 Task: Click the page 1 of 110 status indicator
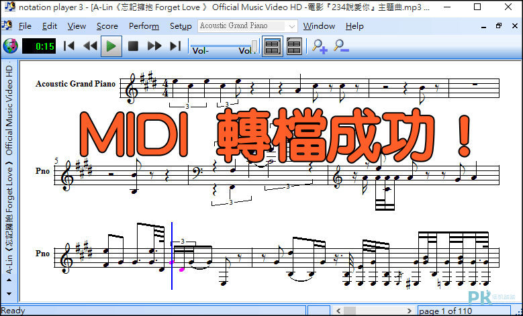click(x=445, y=311)
